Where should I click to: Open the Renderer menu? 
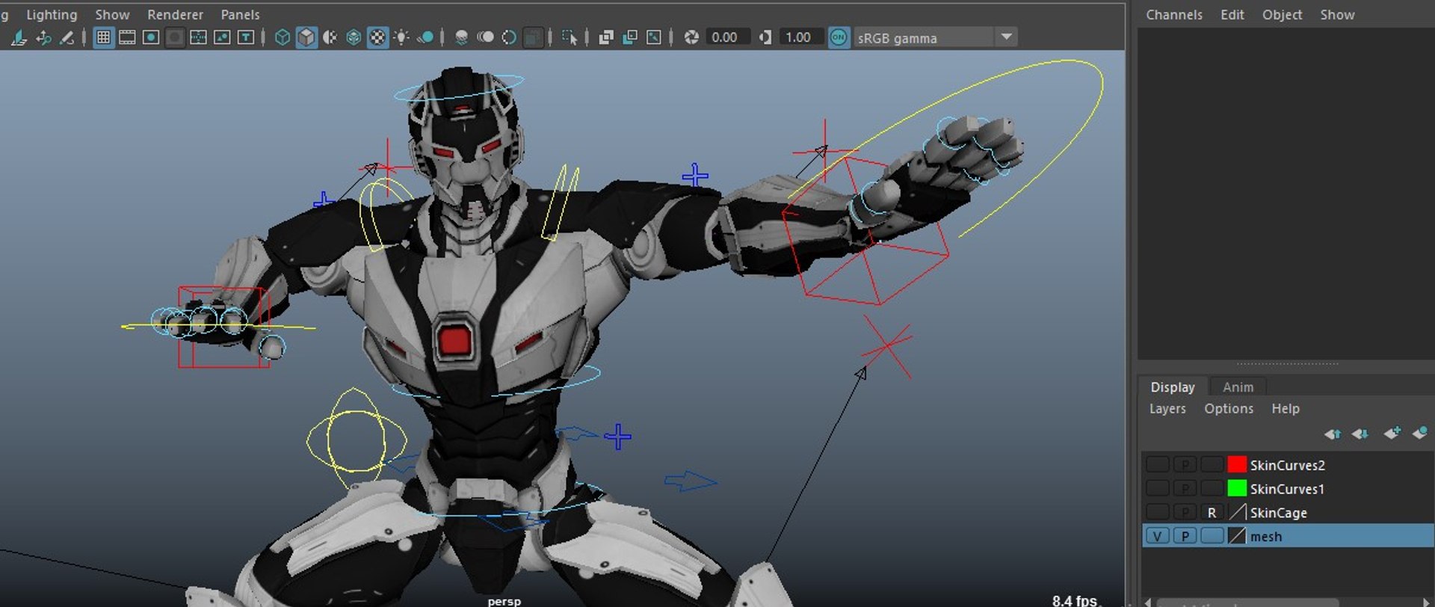coord(175,14)
